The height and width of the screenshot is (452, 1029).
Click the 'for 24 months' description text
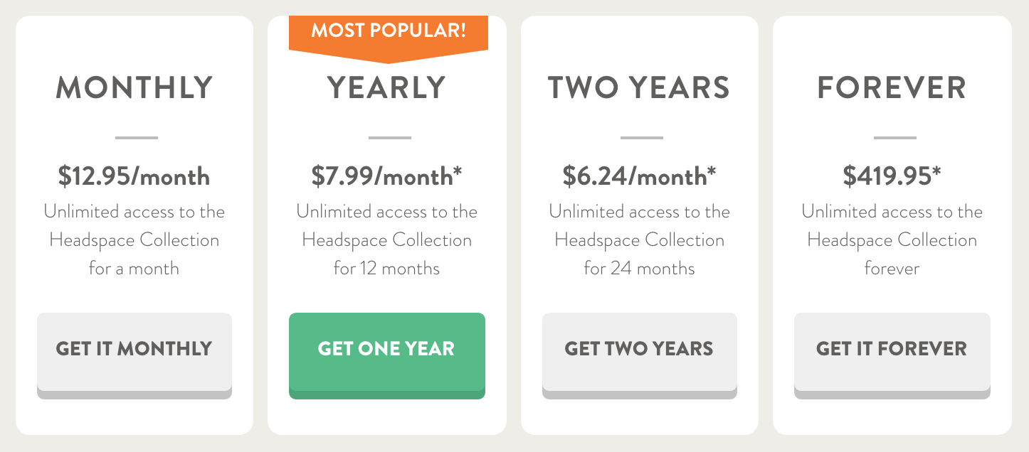tap(639, 269)
